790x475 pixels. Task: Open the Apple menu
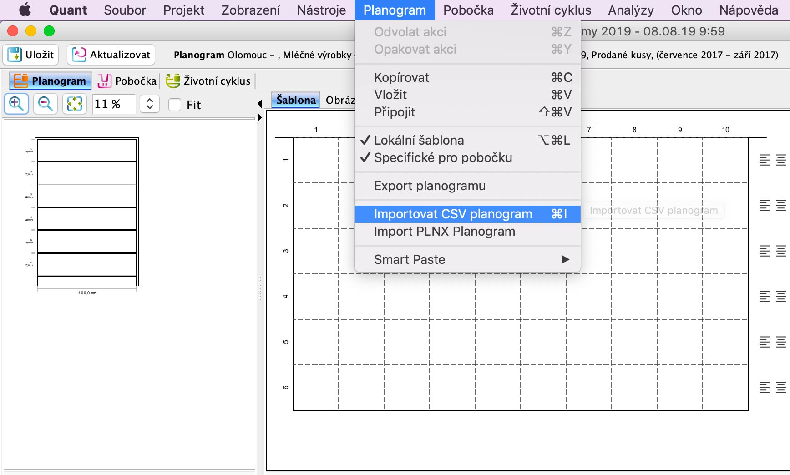pyautogui.click(x=25, y=10)
